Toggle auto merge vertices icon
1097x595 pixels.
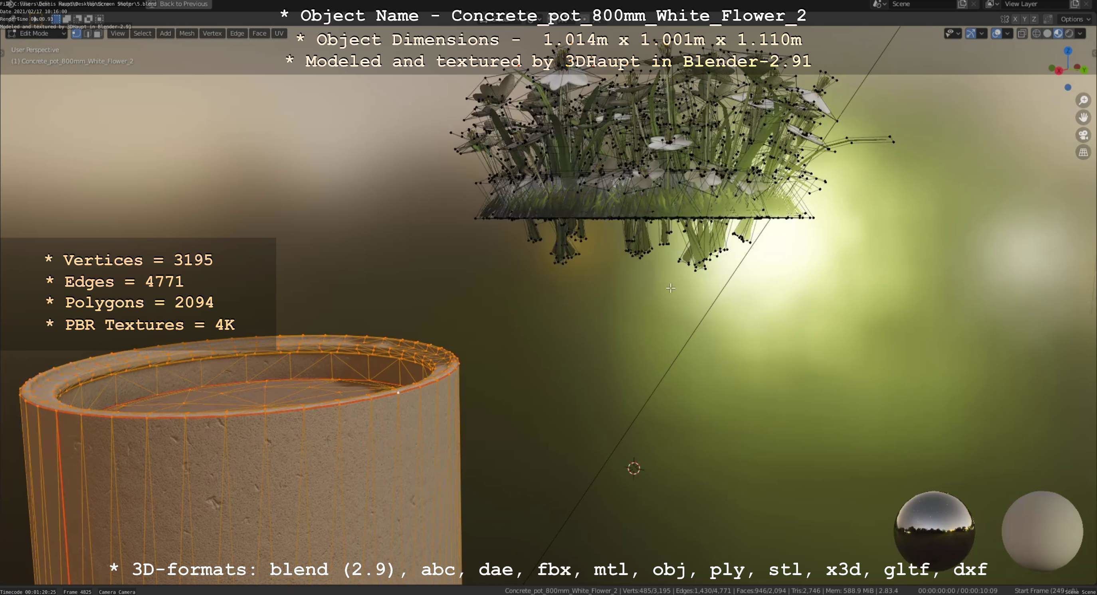click(1048, 19)
